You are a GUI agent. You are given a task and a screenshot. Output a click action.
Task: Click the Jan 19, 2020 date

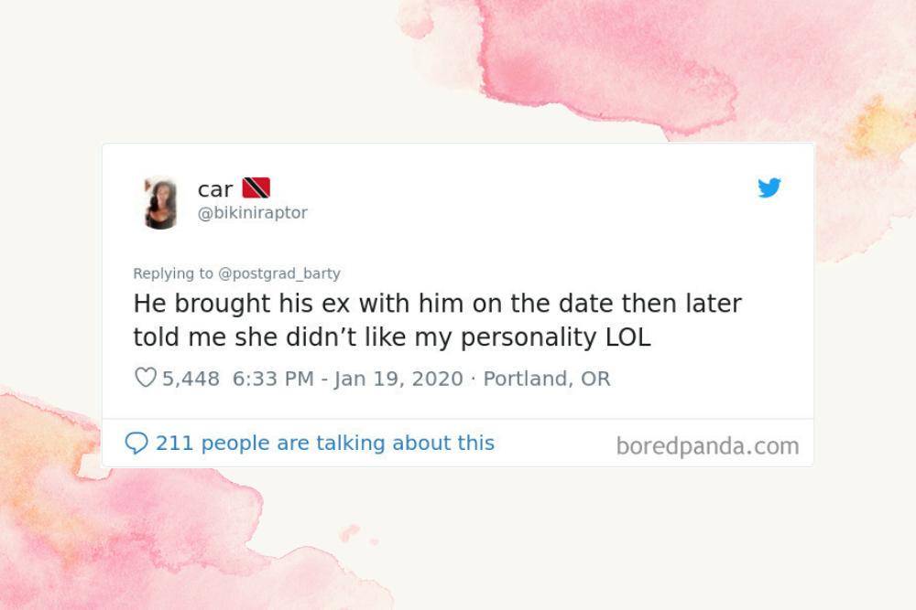pos(398,379)
